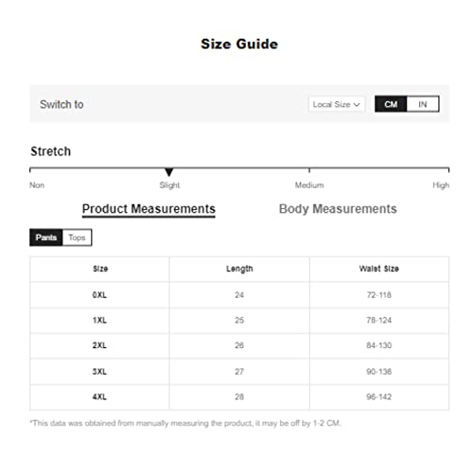
Task: Click the Slight stretch marker triangle
Action: point(169,172)
